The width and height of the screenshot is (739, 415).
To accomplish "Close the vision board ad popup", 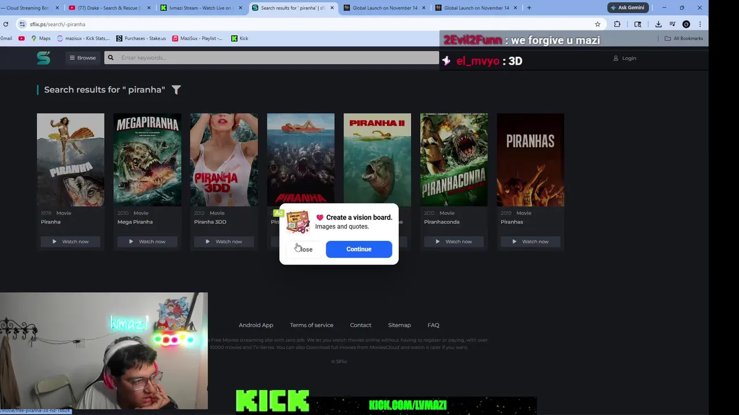I will pyautogui.click(x=304, y=249).
